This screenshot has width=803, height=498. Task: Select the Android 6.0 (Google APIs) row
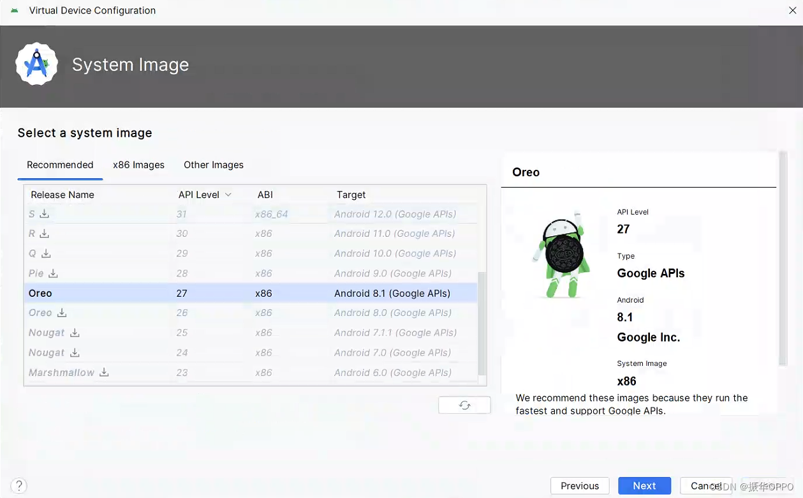(x=251, y=372)
